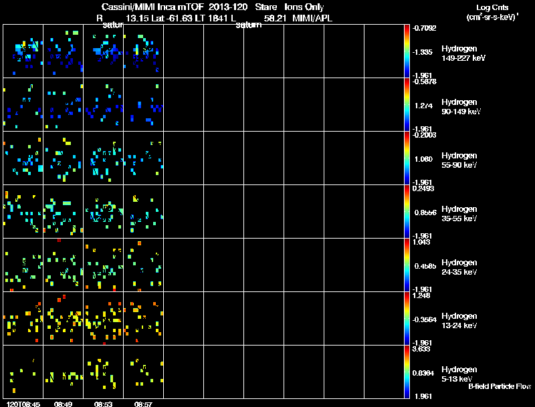This screenshot has width=535, height=407.
Task: Click the '120T08:45' time label
Action: (23, 404)
